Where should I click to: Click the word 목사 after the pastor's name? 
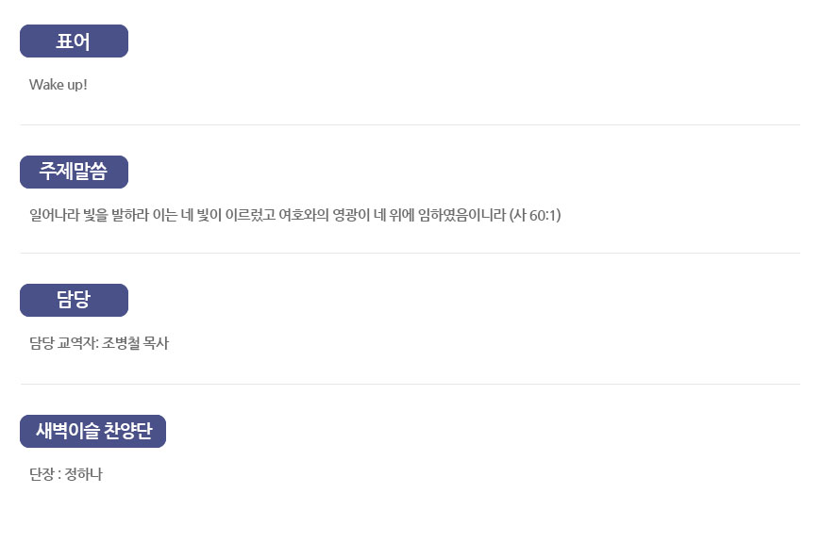(x=156, y=343)
